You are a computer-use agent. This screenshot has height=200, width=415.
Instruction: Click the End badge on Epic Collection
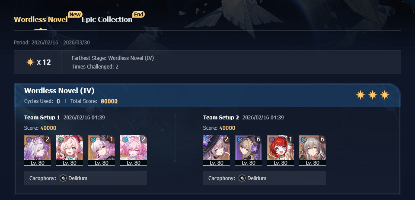click(138, 14)
